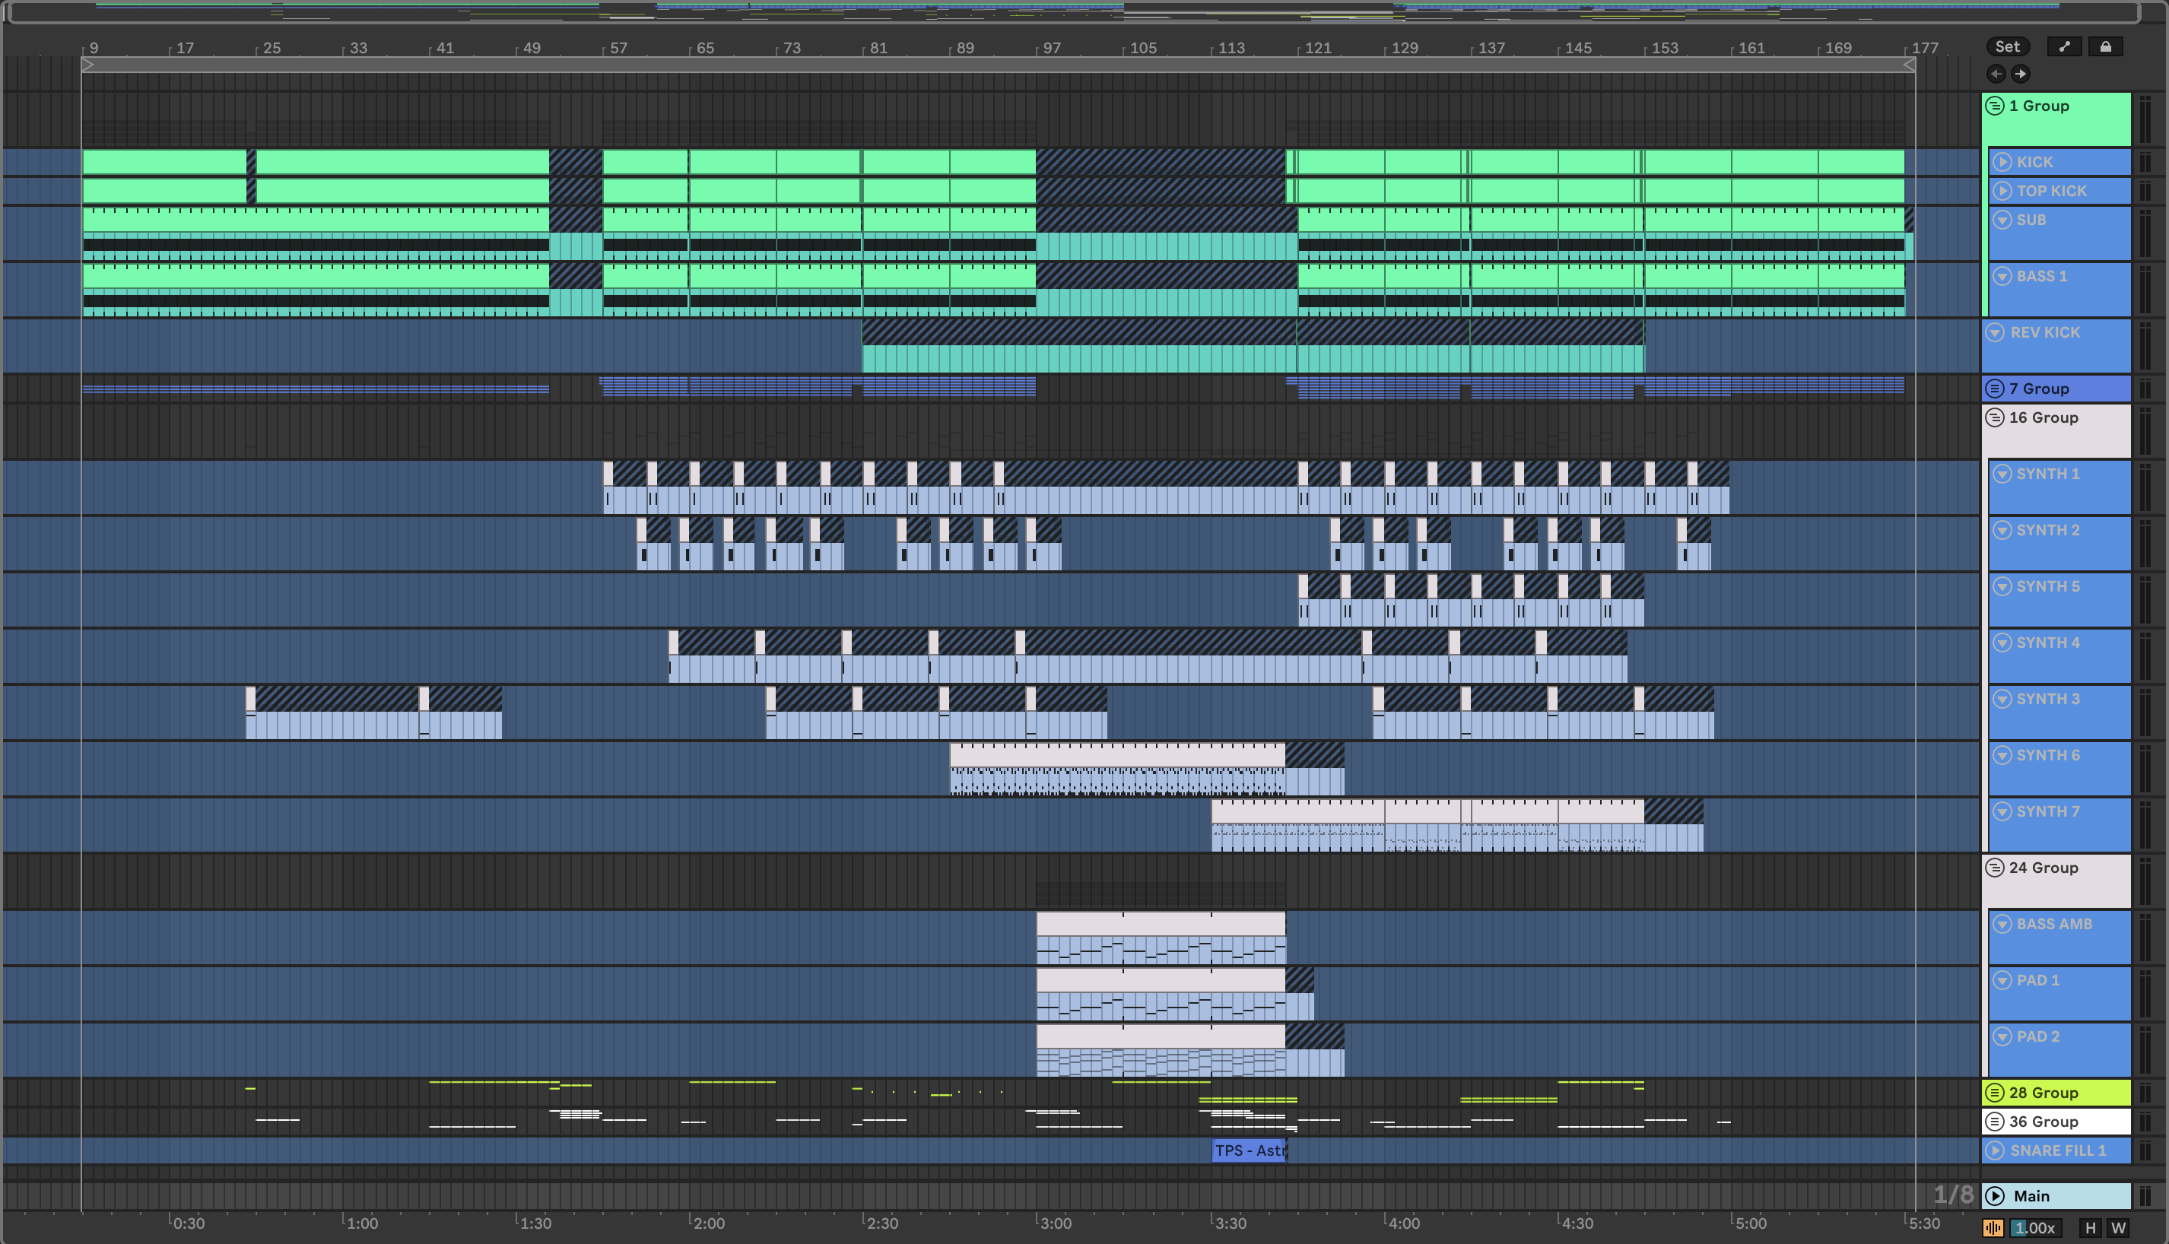Toggle the lock envelopes button
Image resolution: width=2169 pixels, height=1244 pixels.
coord(2106,47)
